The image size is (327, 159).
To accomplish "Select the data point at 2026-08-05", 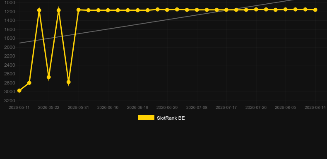I will click(x=286, y=10).
